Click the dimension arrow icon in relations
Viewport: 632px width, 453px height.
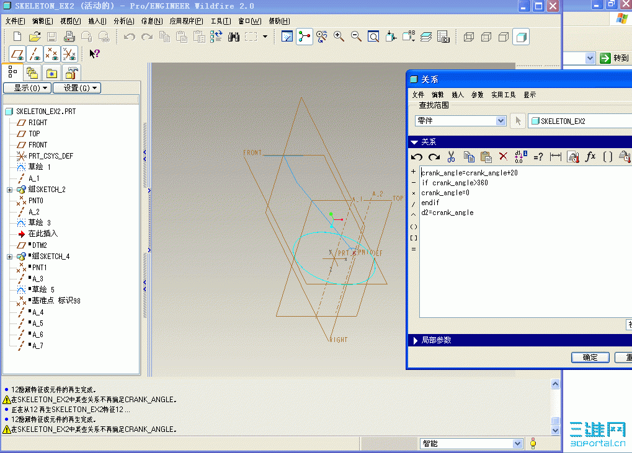[x=556, y=157]
